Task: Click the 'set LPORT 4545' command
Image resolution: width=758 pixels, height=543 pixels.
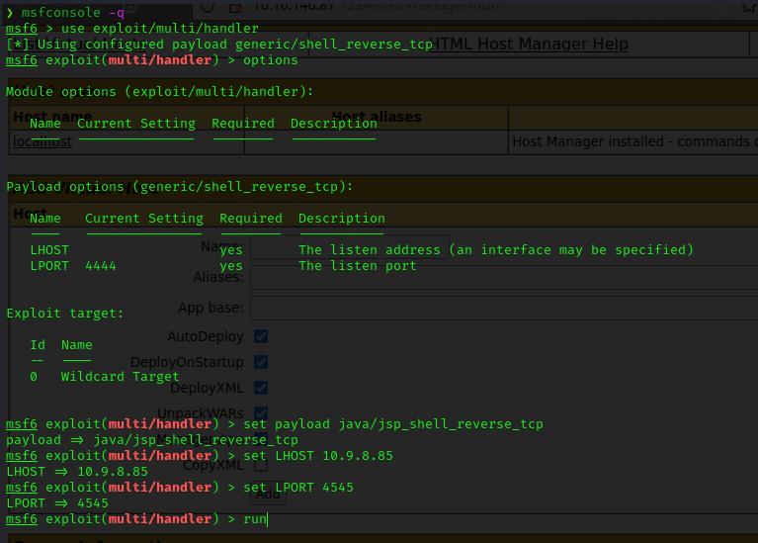Action: (298, 488)
